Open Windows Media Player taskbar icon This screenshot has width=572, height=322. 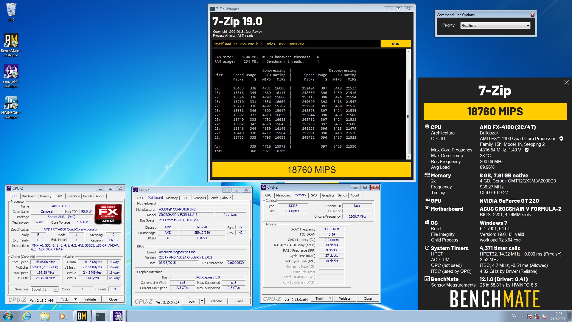pyautogui.click(x=63, y=316)
